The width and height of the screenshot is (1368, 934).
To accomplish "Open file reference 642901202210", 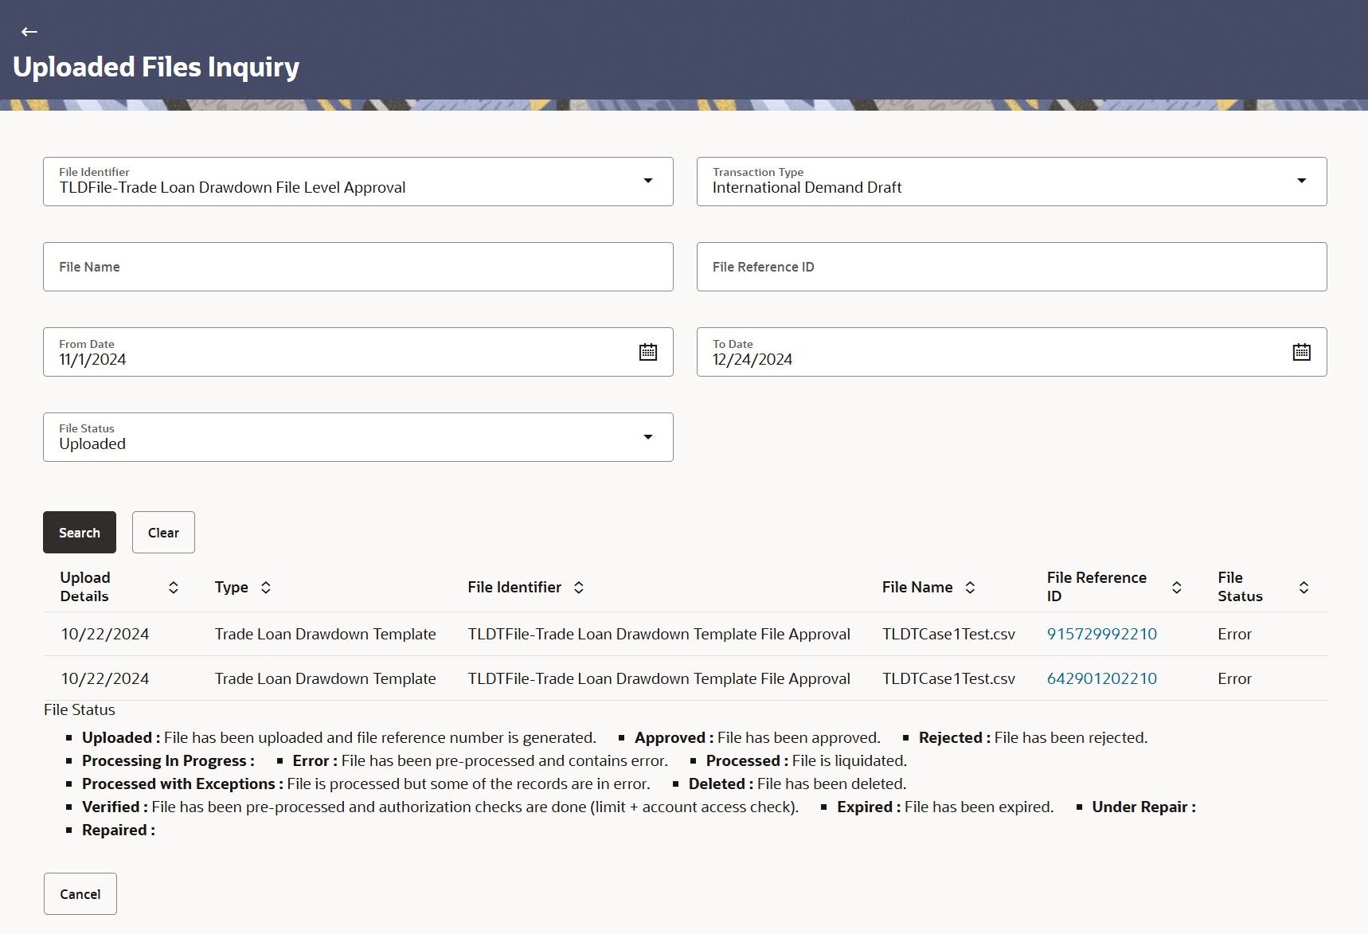I will point(1101,679).
